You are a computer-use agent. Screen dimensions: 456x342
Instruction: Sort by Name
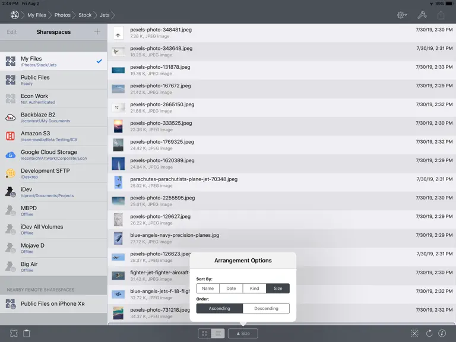tap(208, 288)
